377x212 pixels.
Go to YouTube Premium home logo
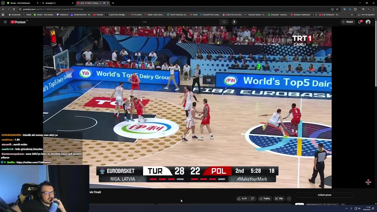point(18,22)
